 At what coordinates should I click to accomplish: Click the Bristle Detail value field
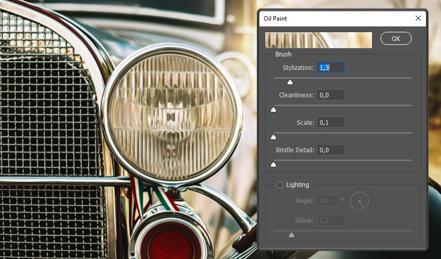pos(331,150)
